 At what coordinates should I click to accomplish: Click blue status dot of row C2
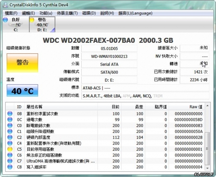10,137
